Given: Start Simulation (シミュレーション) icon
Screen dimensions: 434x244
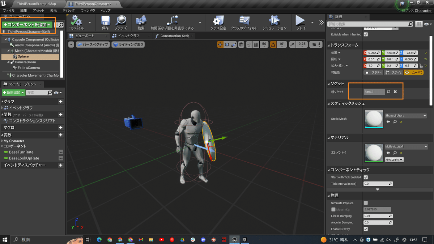Looking at the screenshot, I should click(x=274, y=20).
